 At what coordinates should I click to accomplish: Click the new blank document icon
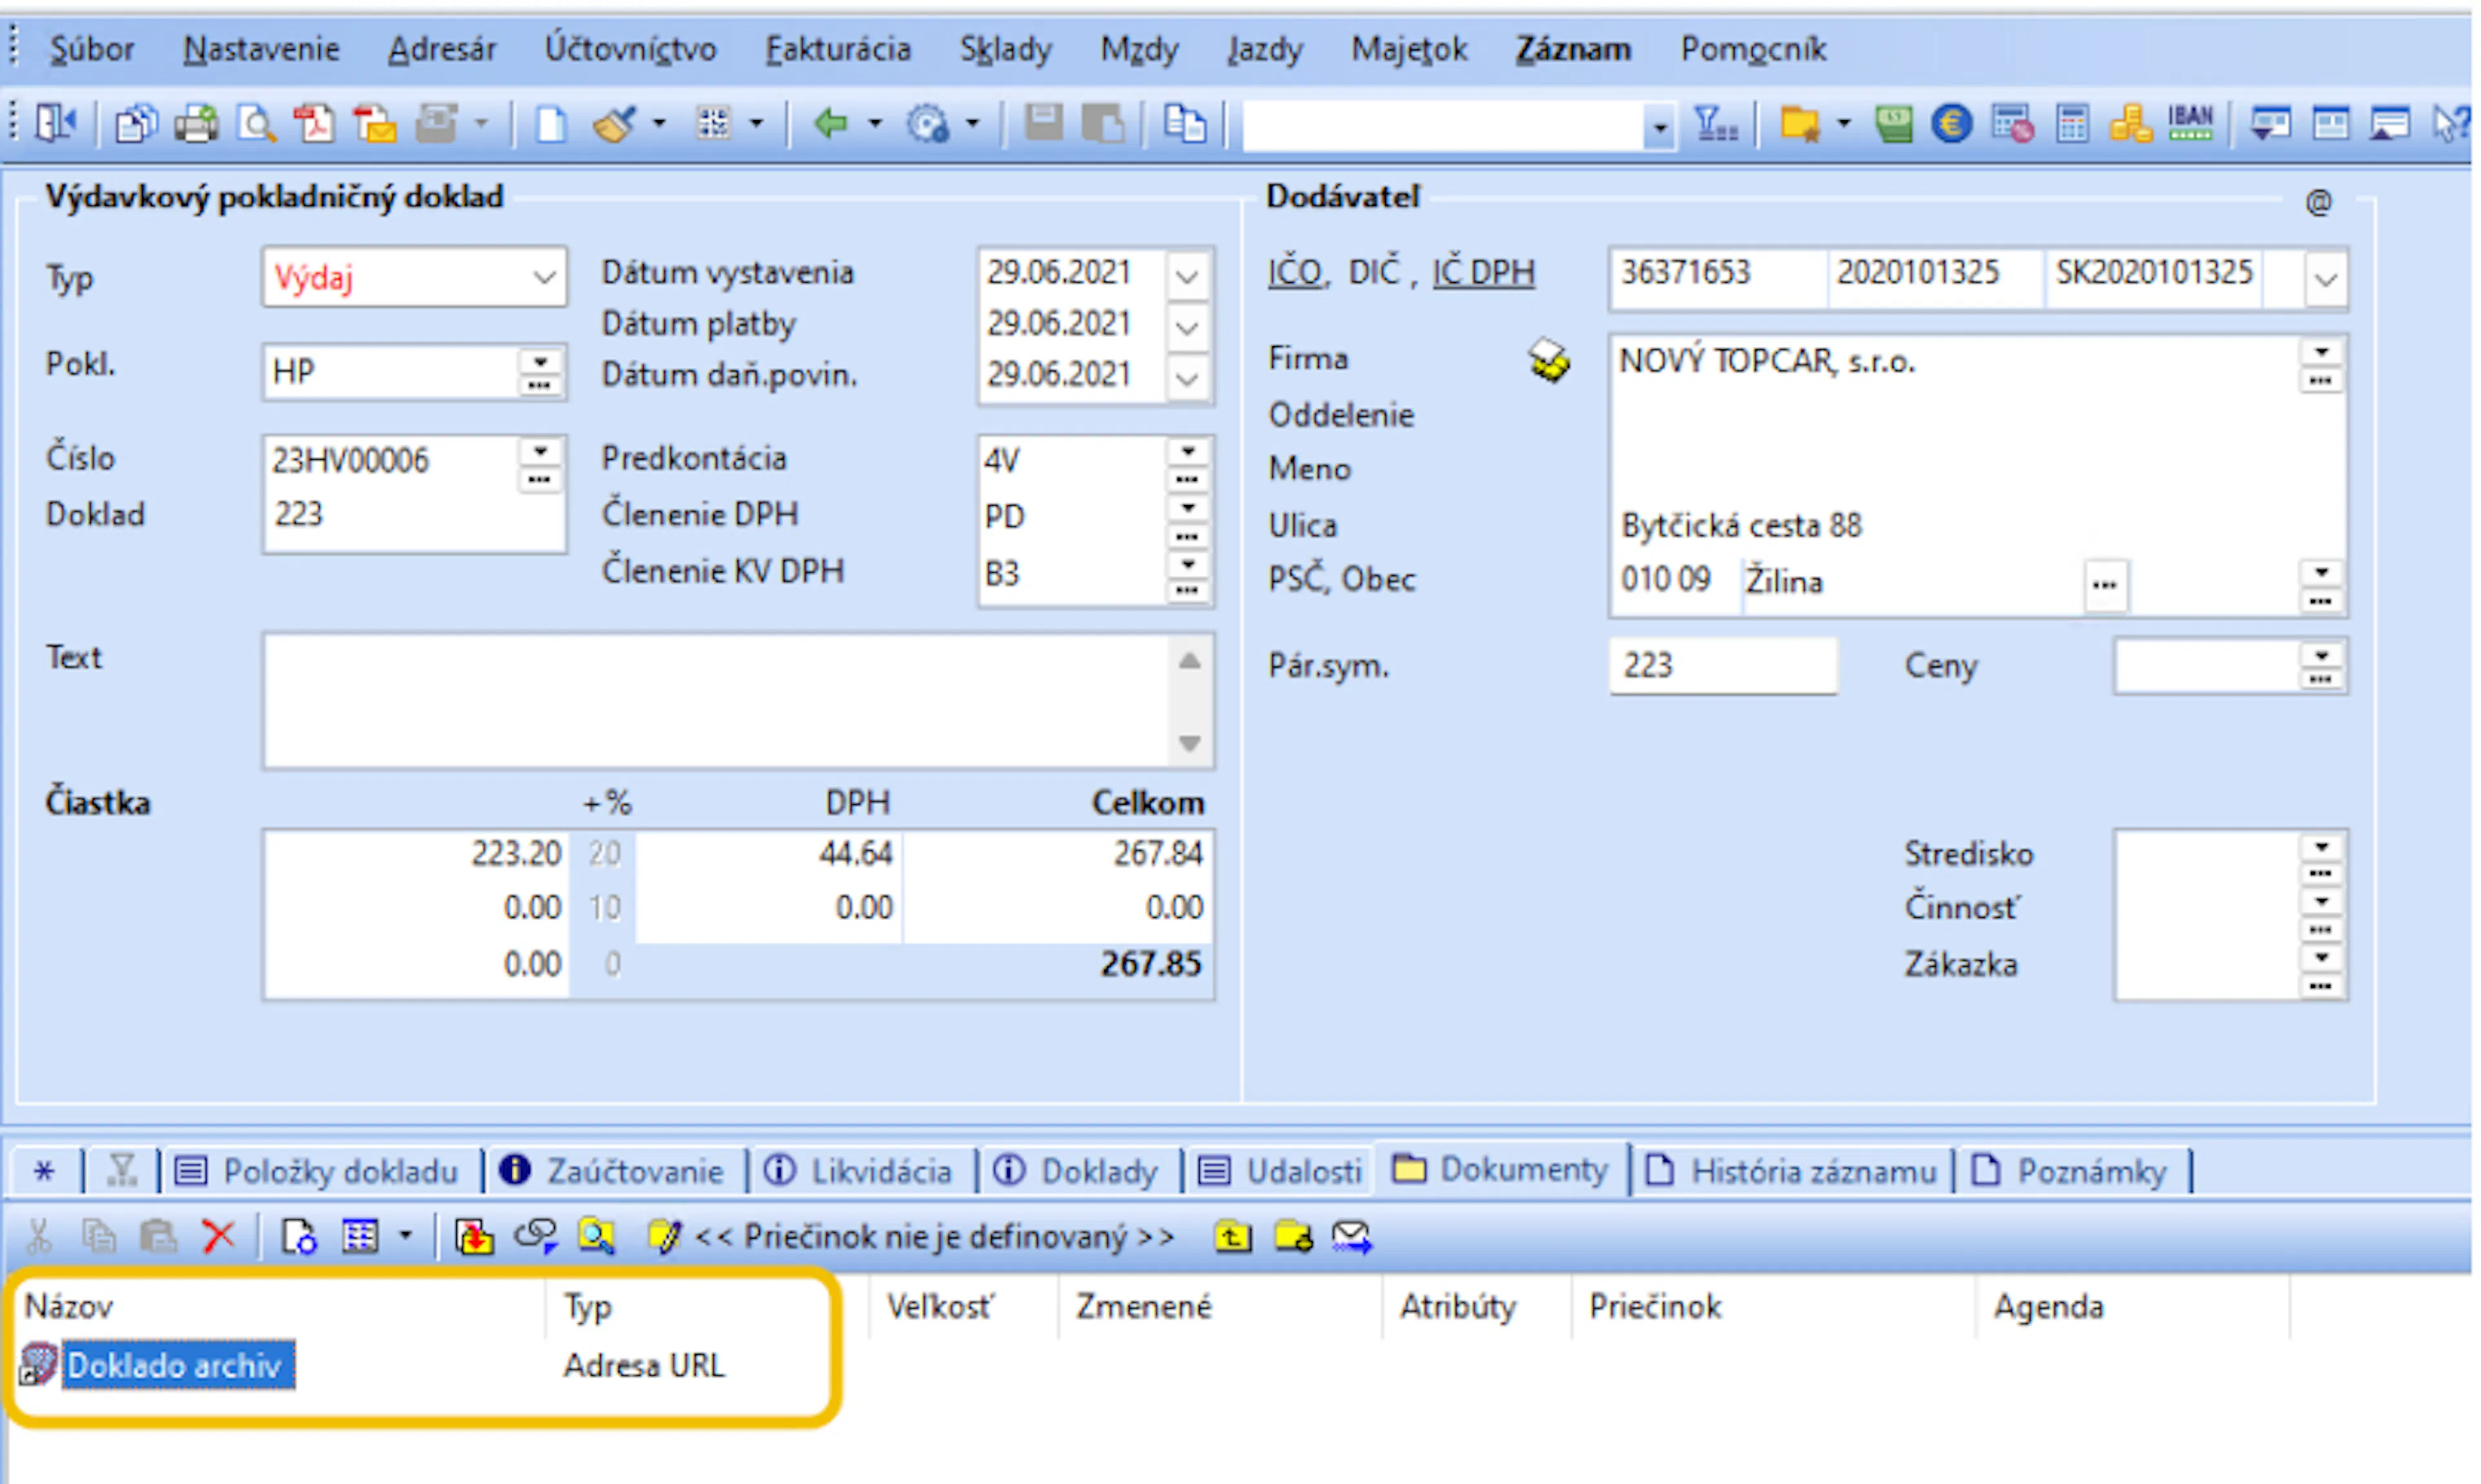(x=550, y=125)
